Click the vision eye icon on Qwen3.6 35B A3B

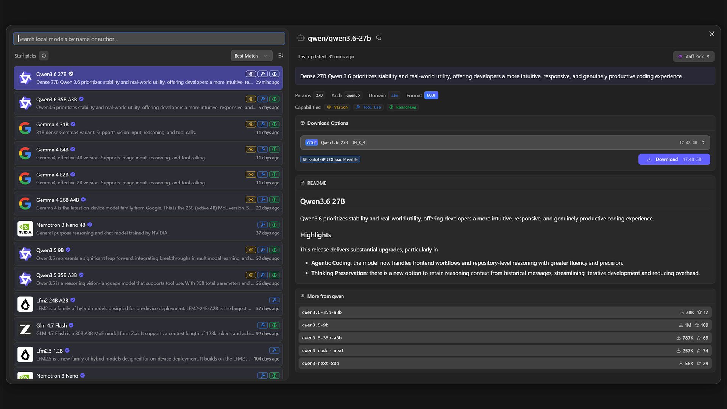[251, 99]
